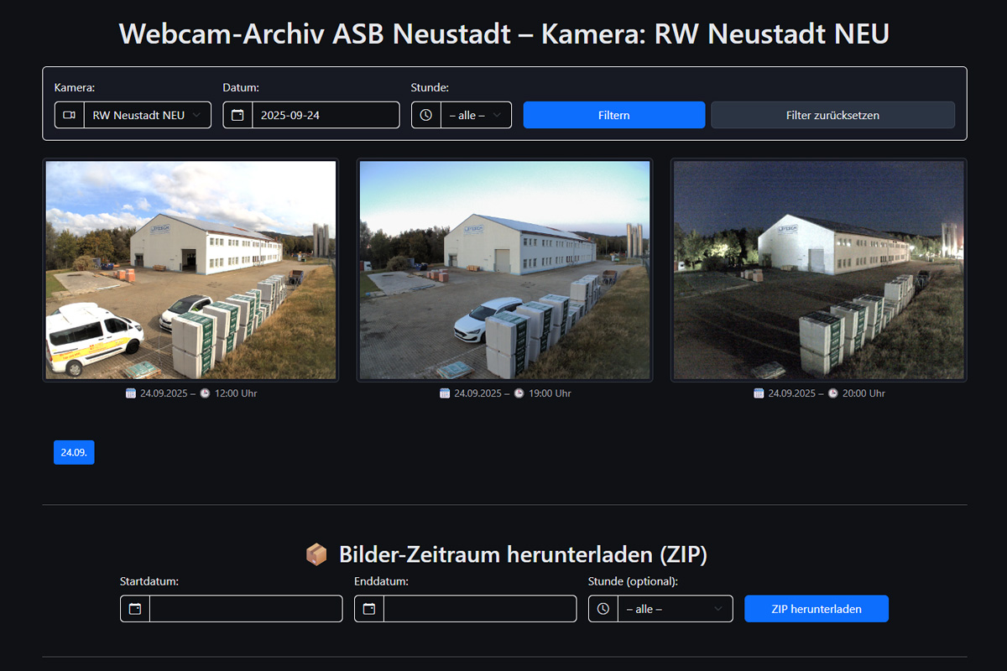Reset filters with Filter zurücksetzen
This screenshot has height=671, width=1007.
click(832, 115)
